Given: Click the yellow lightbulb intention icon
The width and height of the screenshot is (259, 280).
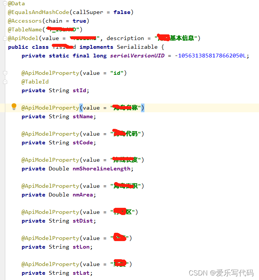Looking at the screenshot, I should [14, 107].
